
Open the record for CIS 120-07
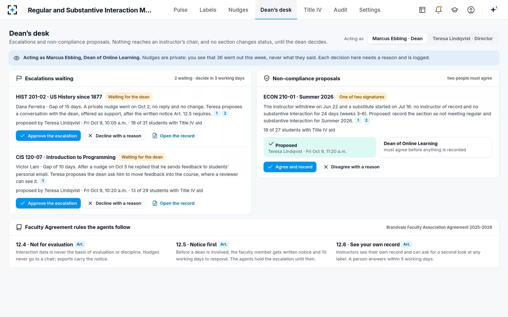[x=173, y=203]
